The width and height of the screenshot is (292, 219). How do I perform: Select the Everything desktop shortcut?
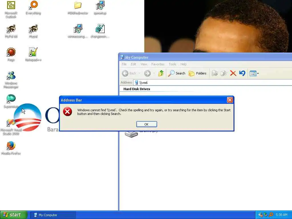[33, 8]
